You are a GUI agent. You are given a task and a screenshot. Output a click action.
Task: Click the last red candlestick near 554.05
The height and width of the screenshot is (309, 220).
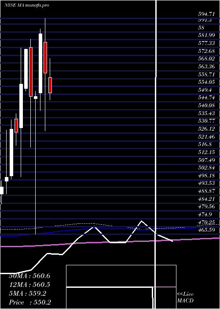[50, 85]
